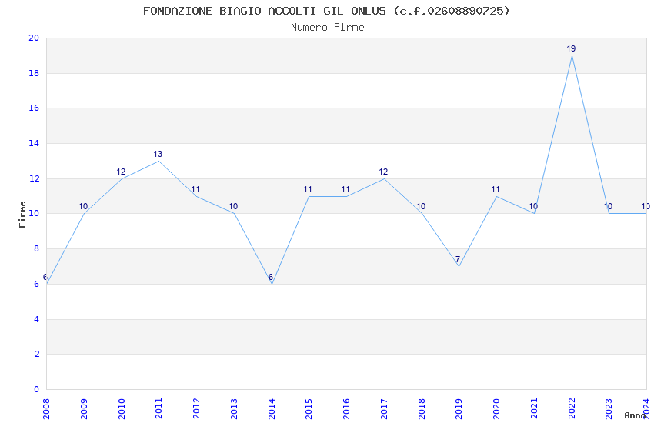Click y-axis tick label "16"
The width and height of the screenshot is (654, 423).
coord(34,108)
